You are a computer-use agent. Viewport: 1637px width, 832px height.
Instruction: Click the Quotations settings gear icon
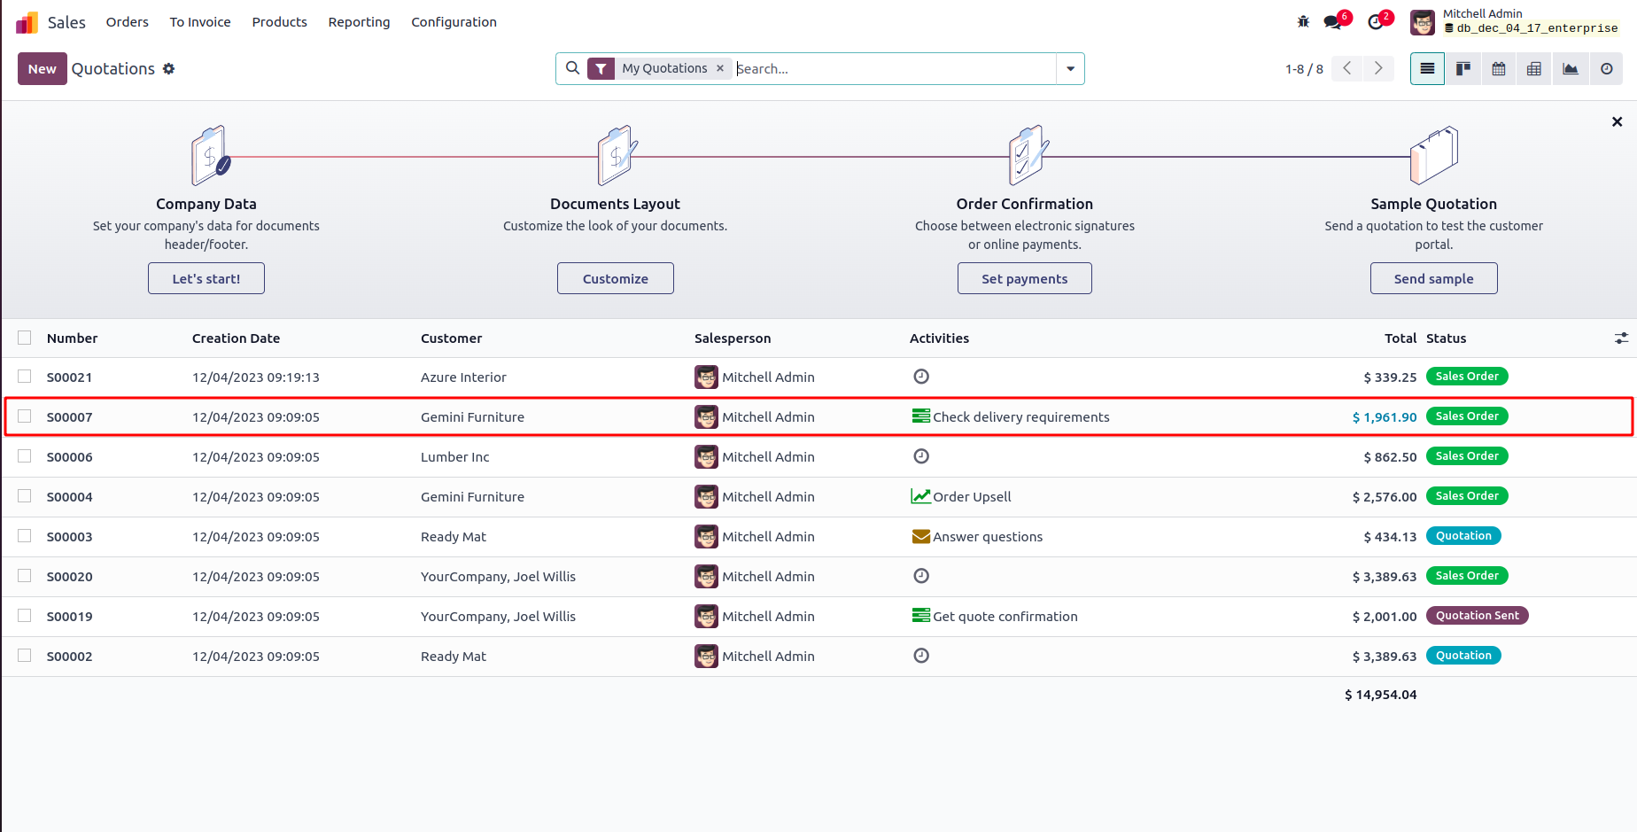[x=169, y=69]
